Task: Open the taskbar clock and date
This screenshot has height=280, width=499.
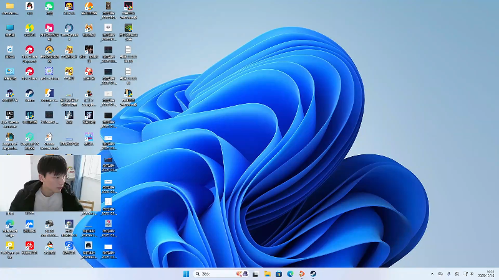Action: click(486, 274)
